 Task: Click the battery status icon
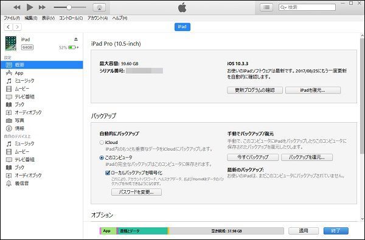pos(72,47)
